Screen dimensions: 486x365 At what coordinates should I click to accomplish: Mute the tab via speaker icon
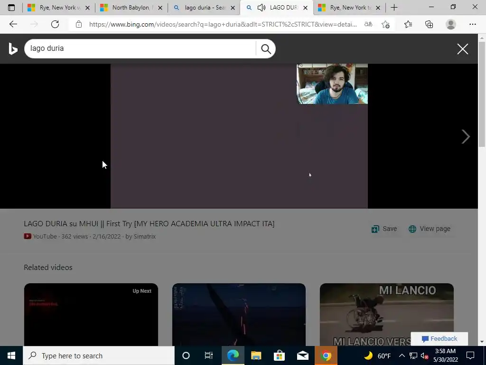coord(262,8)
